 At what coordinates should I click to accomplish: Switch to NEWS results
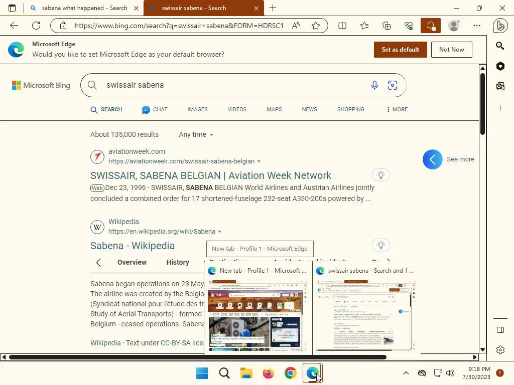309,109
